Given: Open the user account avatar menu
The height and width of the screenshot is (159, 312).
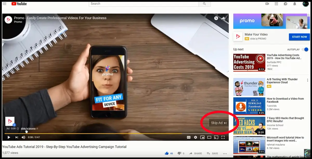Looking at the screenshot, I should click(x=306, y=4).
